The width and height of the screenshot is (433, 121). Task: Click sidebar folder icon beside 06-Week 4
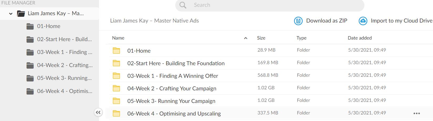30,91
